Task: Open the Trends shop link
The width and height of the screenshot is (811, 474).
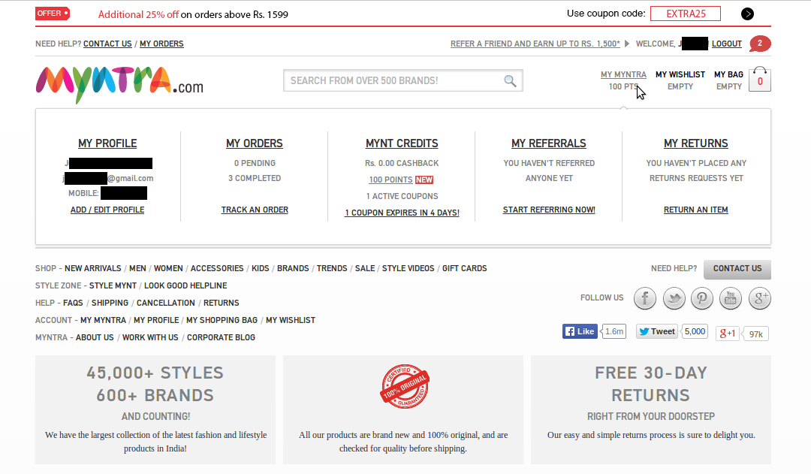Action: [332, 269]
